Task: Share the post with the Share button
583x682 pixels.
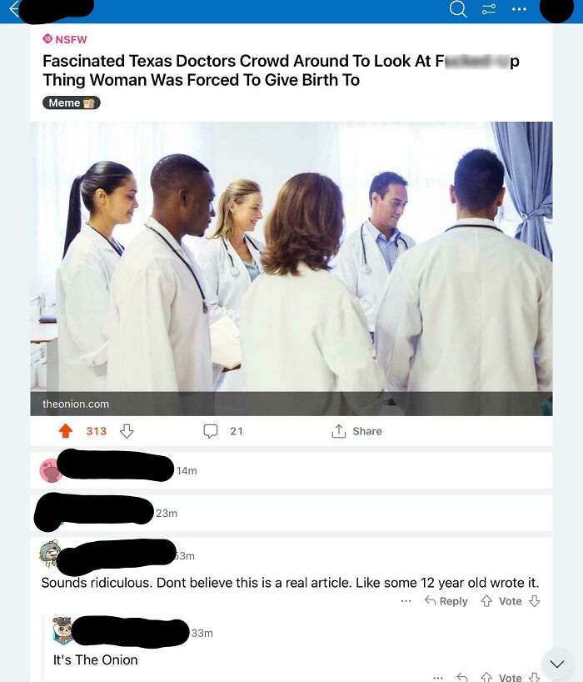Action: coord(356,431)
